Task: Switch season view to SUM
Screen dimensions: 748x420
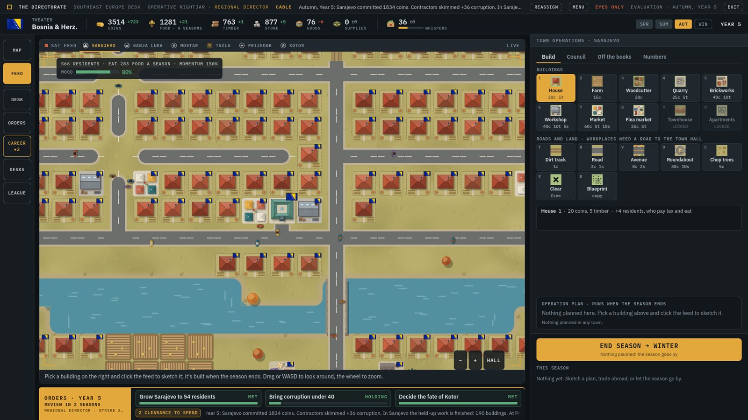Action: (x=664, y=24)
